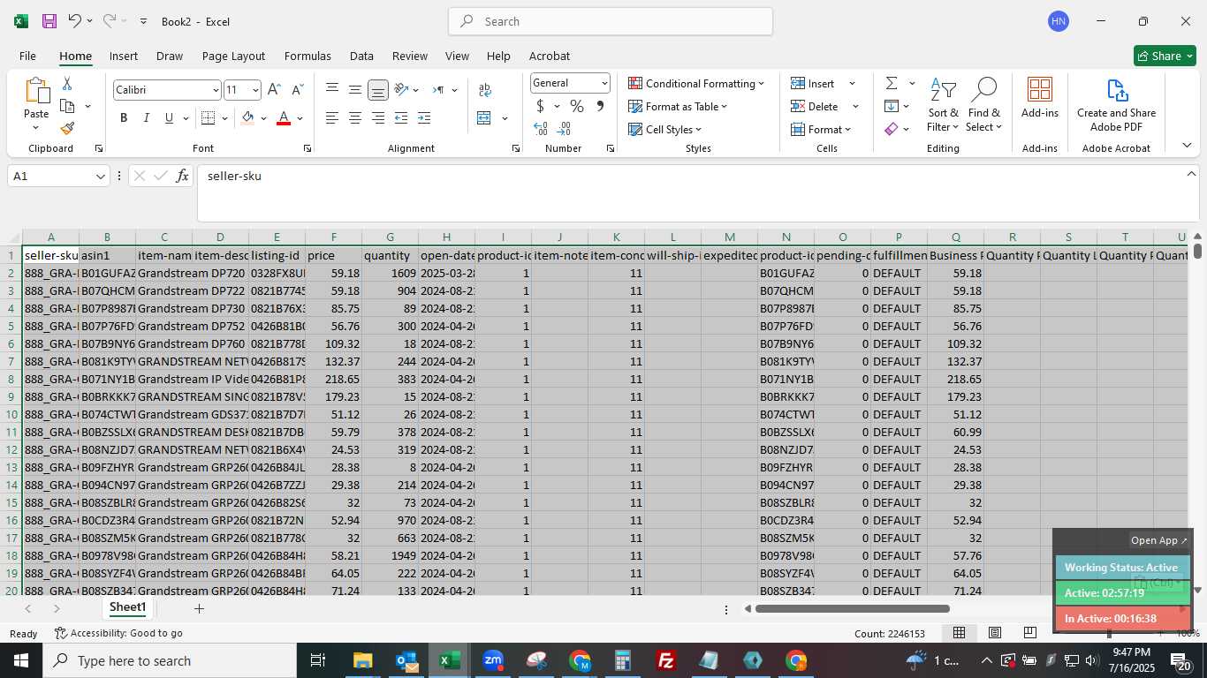1207x678 pixels.
Task: Click the Cut scissors icon
Action: tap(67, 84)
